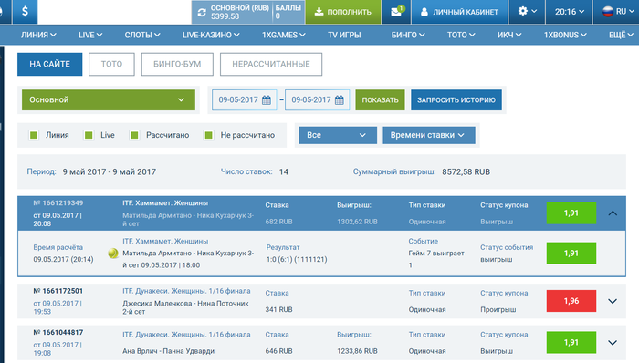
Task: Toggle the Линия checkbox
Action: click(x=34, y=135)
